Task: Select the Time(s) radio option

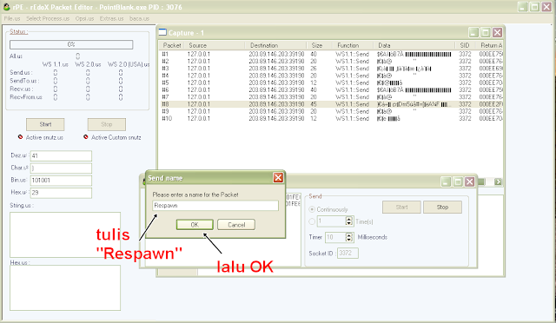Action: [x=312, y=221]
